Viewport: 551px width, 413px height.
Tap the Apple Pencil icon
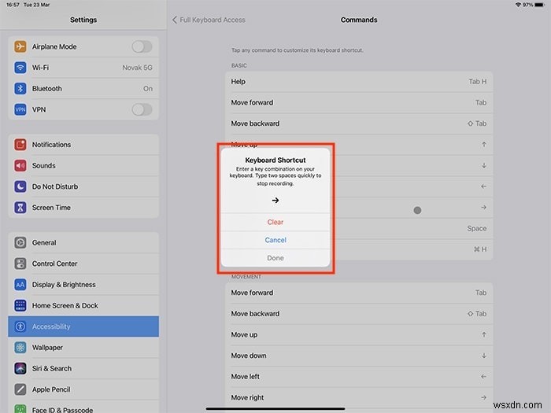tap(20, 389)
